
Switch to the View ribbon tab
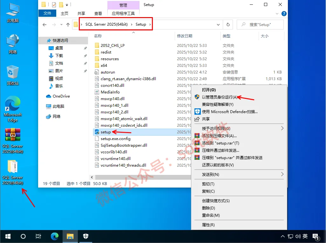coord(98,14)
